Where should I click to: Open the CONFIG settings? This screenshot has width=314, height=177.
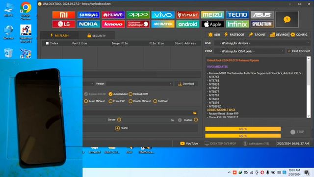click(299, 35)
